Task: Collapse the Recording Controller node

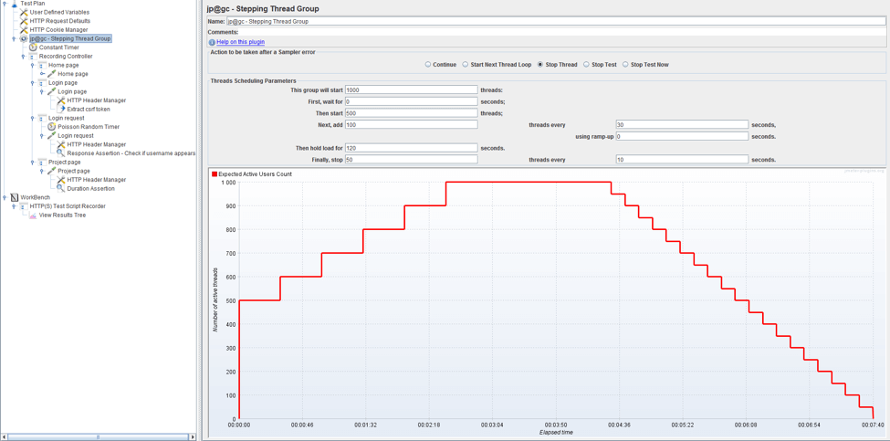Action: pos(23,57)
